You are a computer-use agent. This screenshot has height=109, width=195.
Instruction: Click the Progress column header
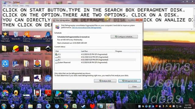tap(125, 51)
